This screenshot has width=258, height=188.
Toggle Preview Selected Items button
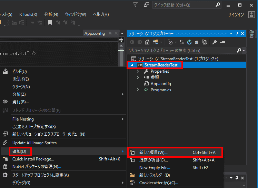[222, 42]
